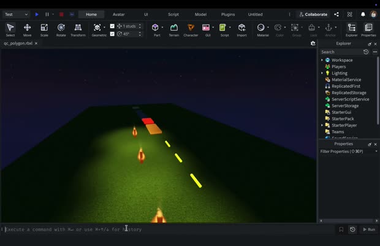Open the Test mode dropdown
The height and width of the screenshot is (246, 380).
(x=16, y=14)
